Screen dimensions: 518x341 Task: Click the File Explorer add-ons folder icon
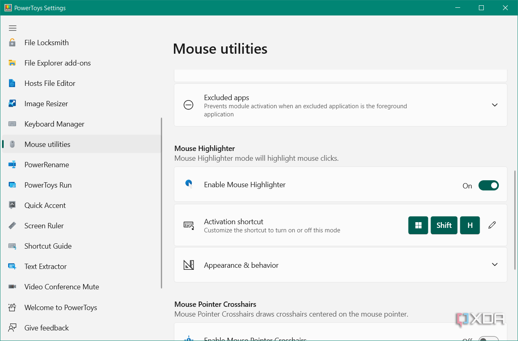pyautogui.click(x=12, y=63)
